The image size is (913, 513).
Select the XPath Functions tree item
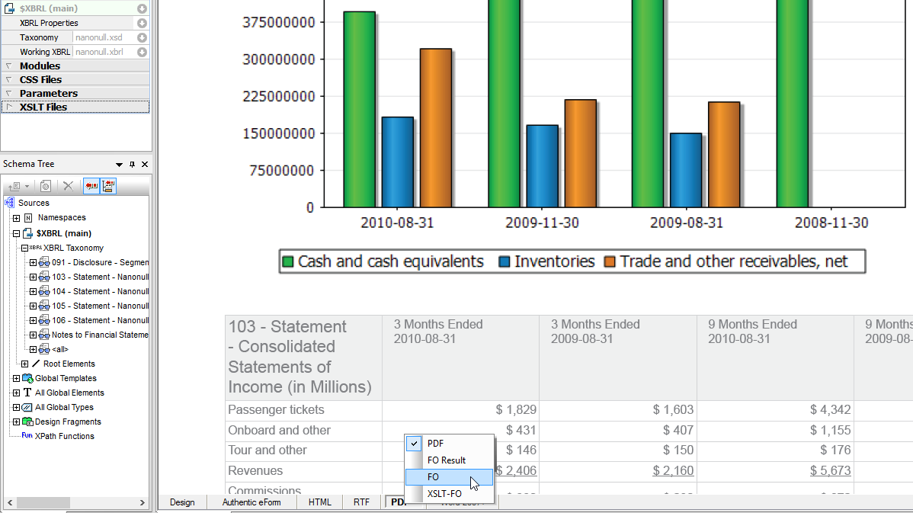64,436
